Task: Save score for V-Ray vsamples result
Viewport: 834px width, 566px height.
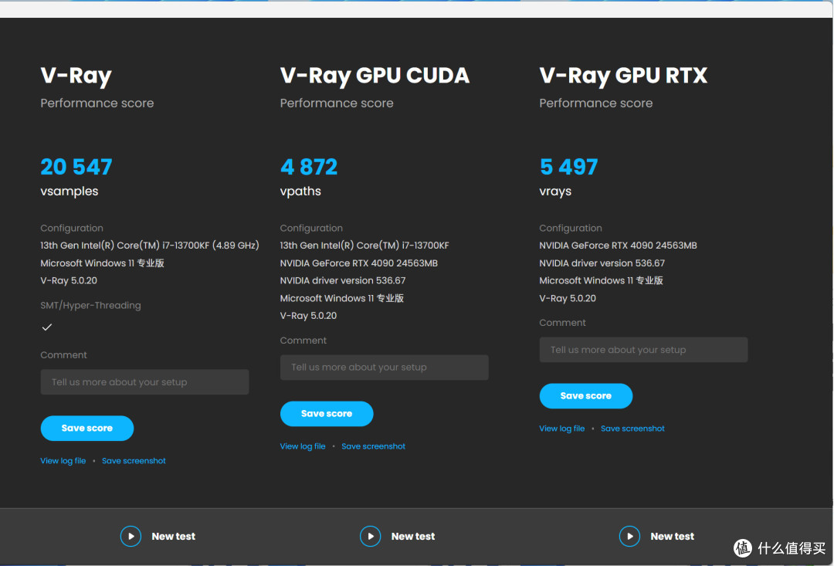Action: click(86, 429)
